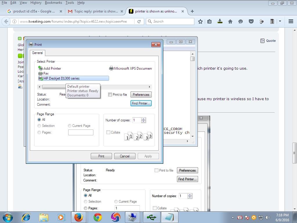Open the toolbar overflow dropdown arrow
The width and height of the screenshot is (297, 223).
[x=280, y=21]
